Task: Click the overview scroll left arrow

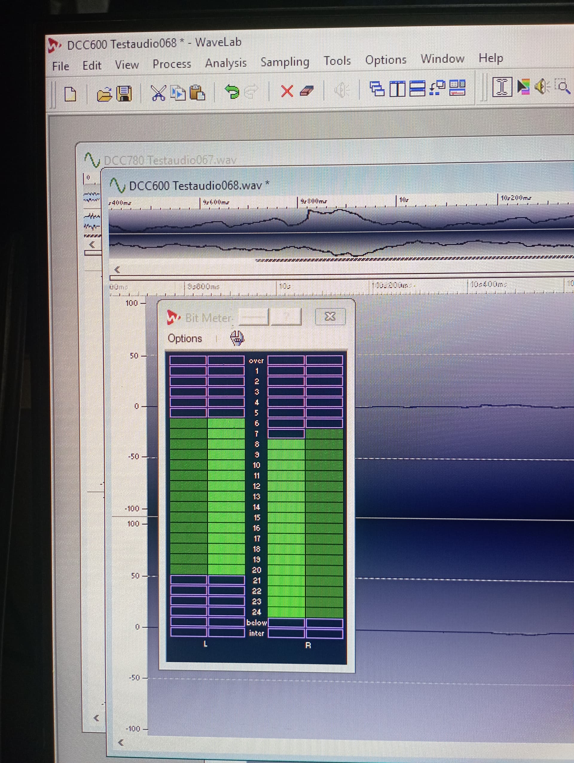Action: [117, 269]
